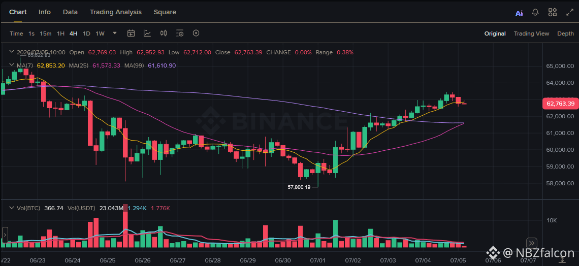579x266 pixels.
Task: Click the High value 62,952.93
Action: [151, 52]
